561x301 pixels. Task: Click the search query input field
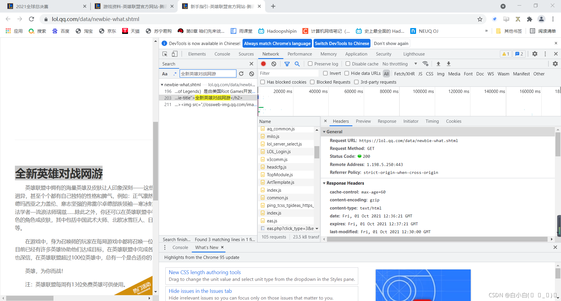pos(208,74)
